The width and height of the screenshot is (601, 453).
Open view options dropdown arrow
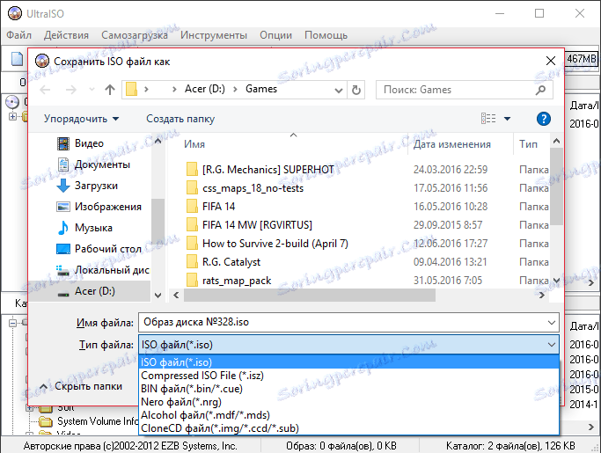point(507,119)
